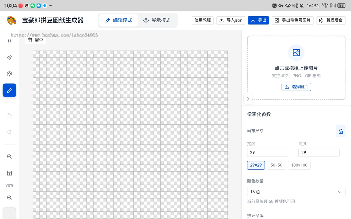The image size is (351, 219).
Task: Switch to 编辑模式 tab
Action: (x=118, y=20)
